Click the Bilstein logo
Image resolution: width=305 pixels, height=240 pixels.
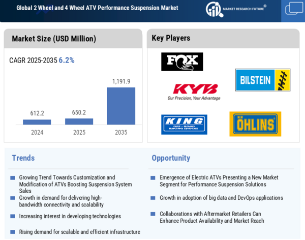(262, 80)
